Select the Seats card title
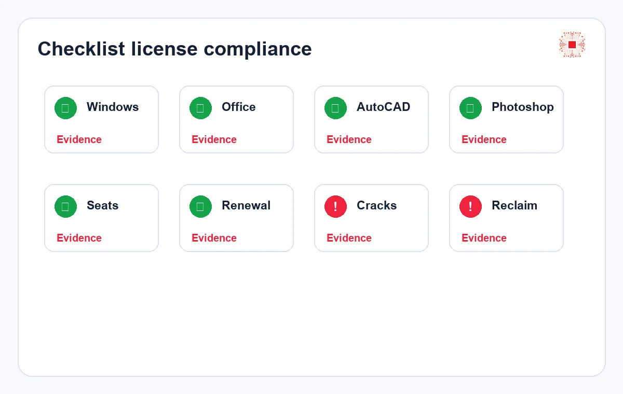Screen dimensions: 623x394 pos(103,205)
